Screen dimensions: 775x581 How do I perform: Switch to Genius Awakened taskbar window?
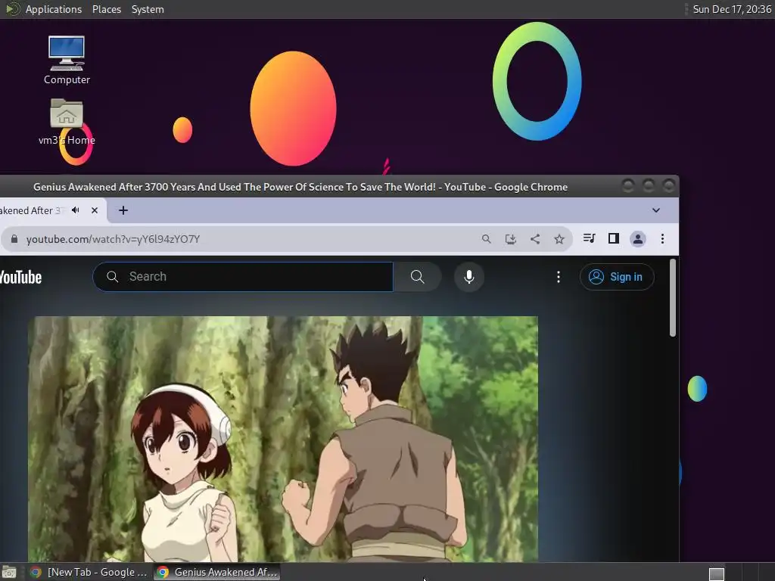point(217,572)
